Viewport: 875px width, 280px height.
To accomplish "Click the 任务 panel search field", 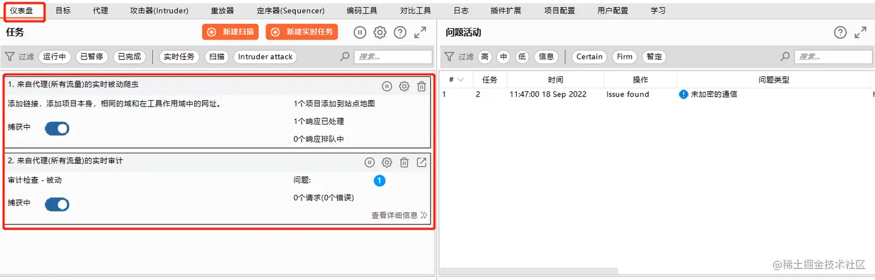I will point(393,57).
